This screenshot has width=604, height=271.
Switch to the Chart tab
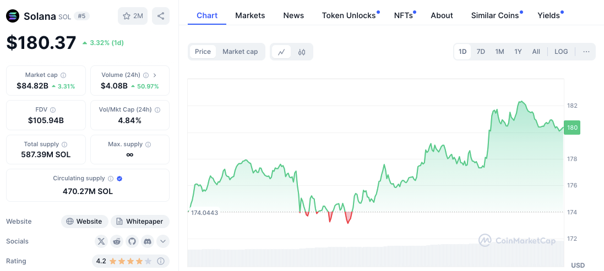pyautogui.click(x=207, y=16)
